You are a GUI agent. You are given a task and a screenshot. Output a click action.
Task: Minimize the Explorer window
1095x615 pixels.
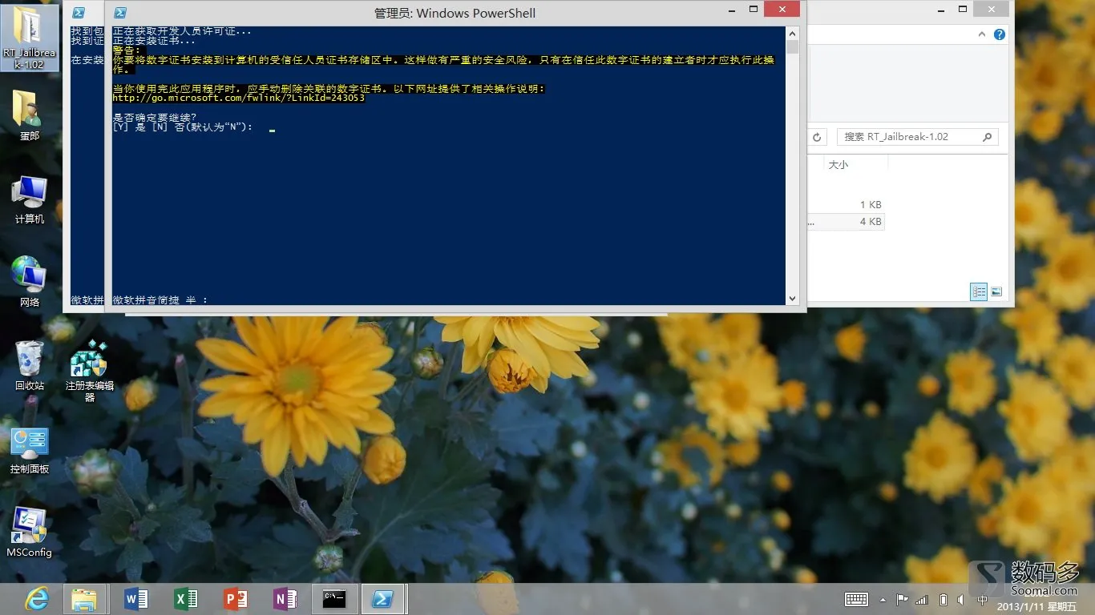click(940, 10)
